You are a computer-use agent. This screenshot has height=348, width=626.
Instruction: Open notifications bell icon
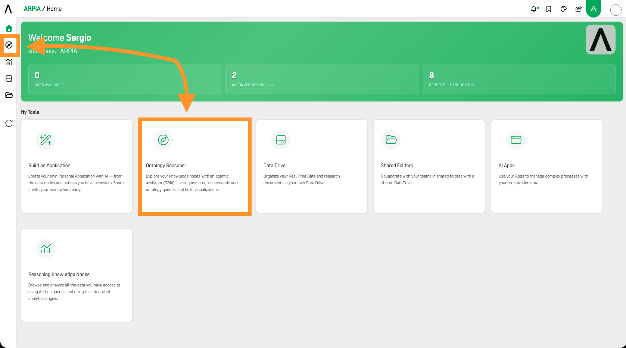coord(535,9)
